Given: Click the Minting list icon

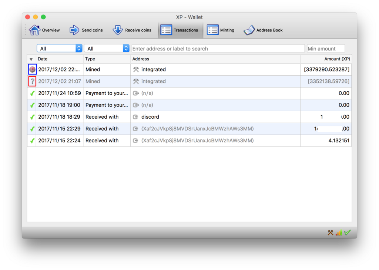Looking at the screenshot, I should pos(213,30).
